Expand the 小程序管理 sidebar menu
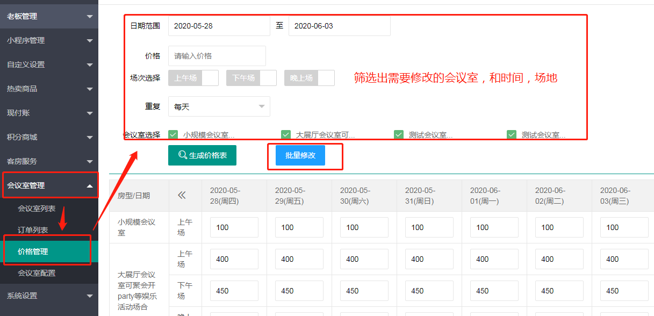Image resolution: width=654 pixels, height=316 pixels. (49, 40)
